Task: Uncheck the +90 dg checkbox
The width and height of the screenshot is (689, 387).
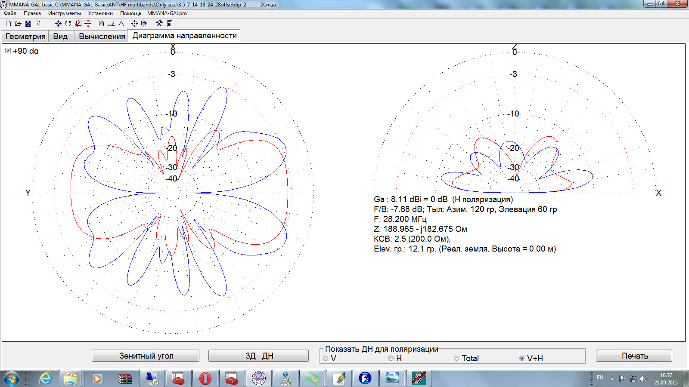Action: pyautogui.click(x=8, y=51)
